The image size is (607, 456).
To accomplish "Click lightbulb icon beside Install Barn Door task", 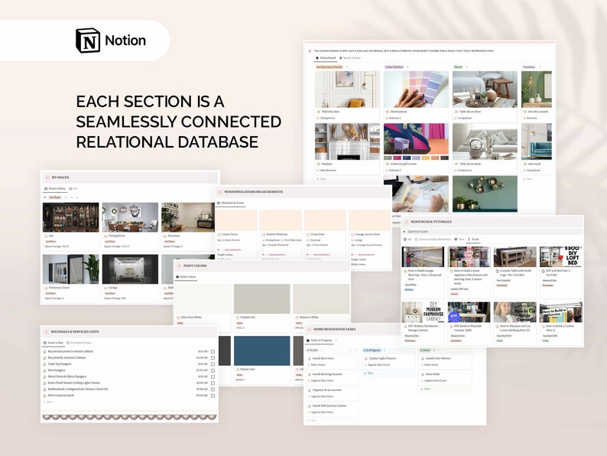I will tap(310, 358).
